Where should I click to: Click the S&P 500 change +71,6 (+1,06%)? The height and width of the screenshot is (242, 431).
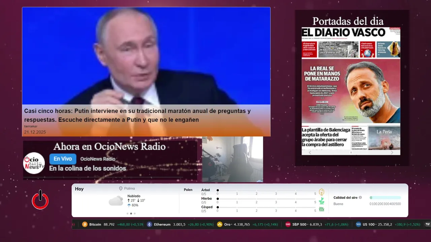coord(336,224)
